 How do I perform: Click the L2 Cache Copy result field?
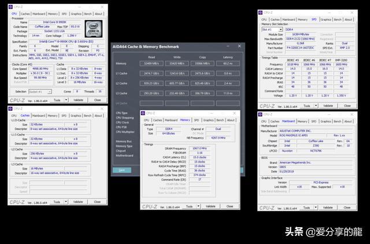pos(202,83)
